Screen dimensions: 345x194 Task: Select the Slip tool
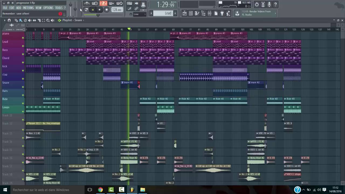34,20
